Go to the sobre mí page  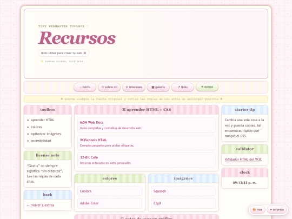click(x=109, y=87)
